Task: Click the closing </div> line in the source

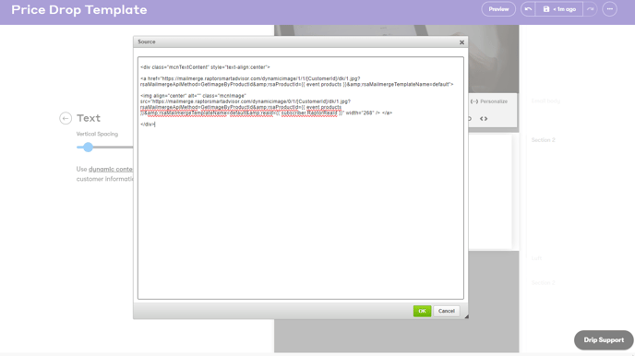Action: (148, 125)
